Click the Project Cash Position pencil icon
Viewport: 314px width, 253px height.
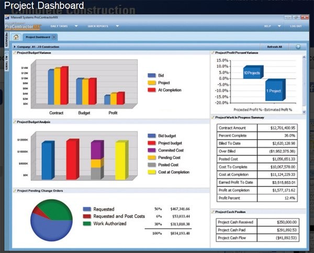click(x=213, y=212)
